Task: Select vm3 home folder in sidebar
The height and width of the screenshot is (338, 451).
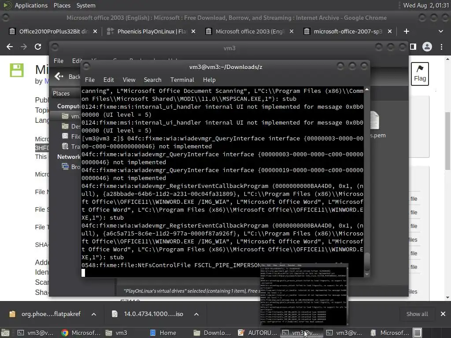Action: coord(71,116)
